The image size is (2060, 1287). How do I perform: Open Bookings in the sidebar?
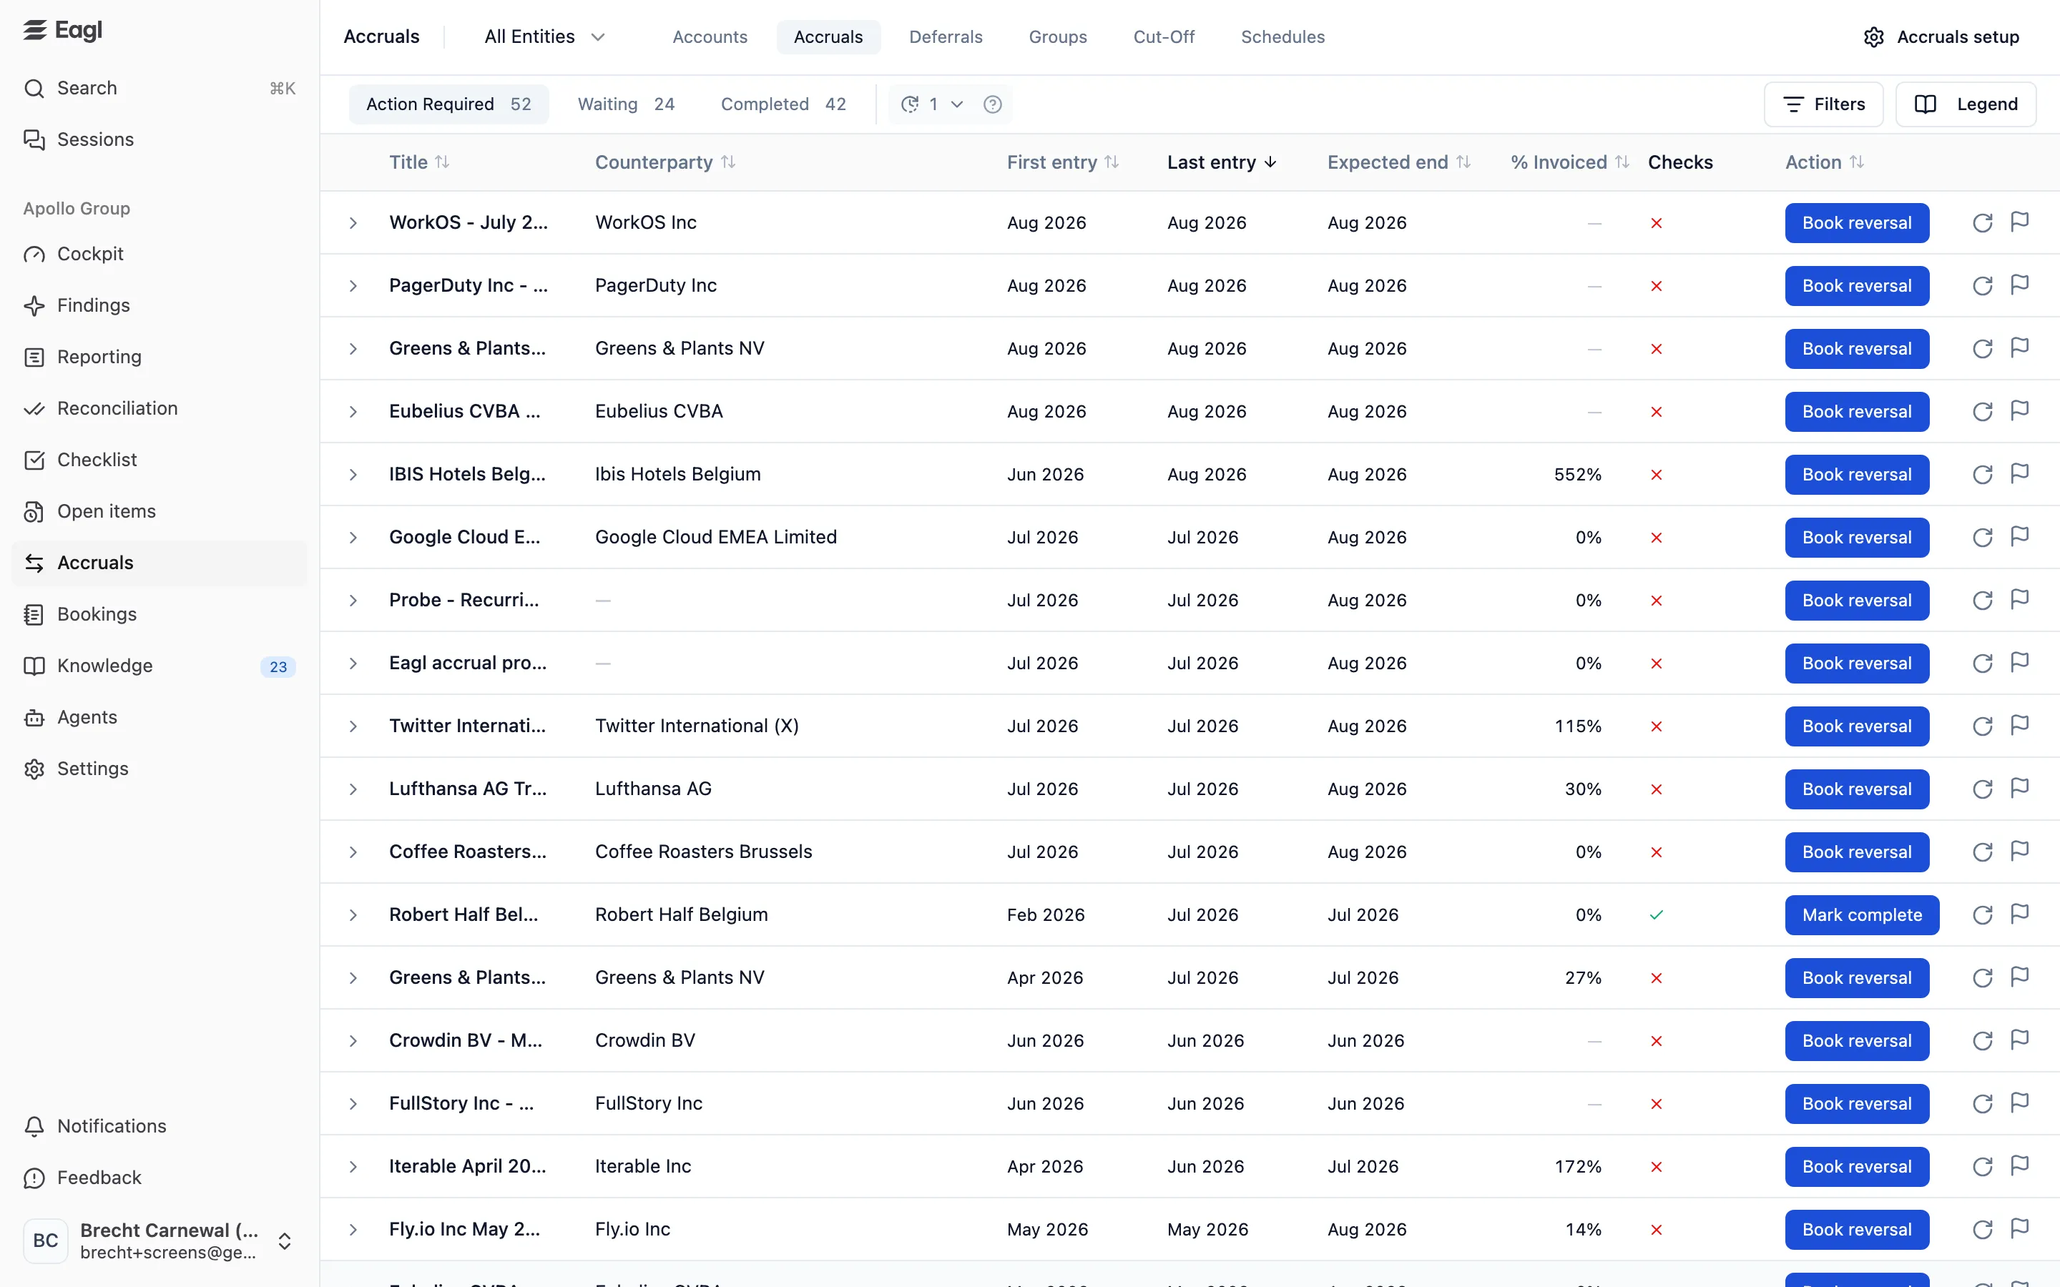[x=160, y=615]
